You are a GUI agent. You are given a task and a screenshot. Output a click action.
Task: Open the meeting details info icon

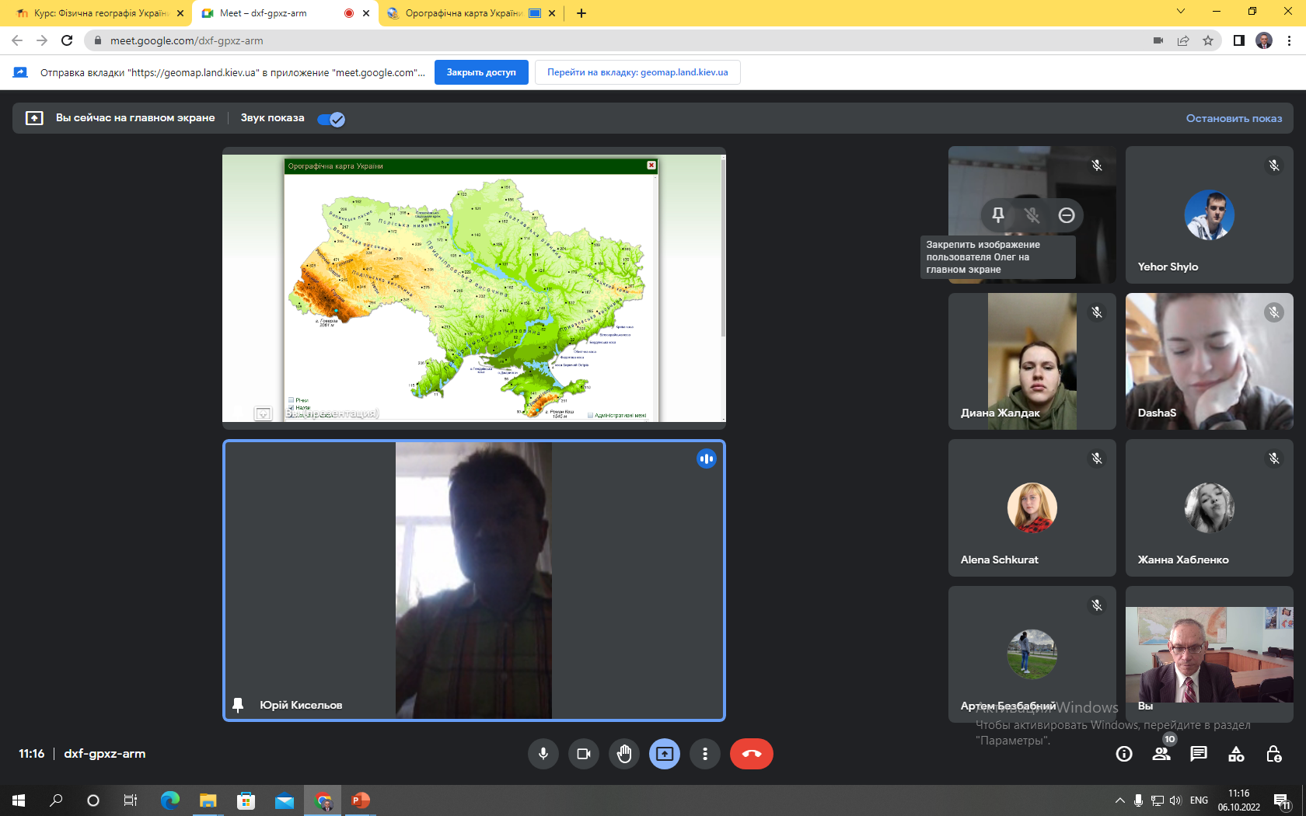click(1124, 754)
